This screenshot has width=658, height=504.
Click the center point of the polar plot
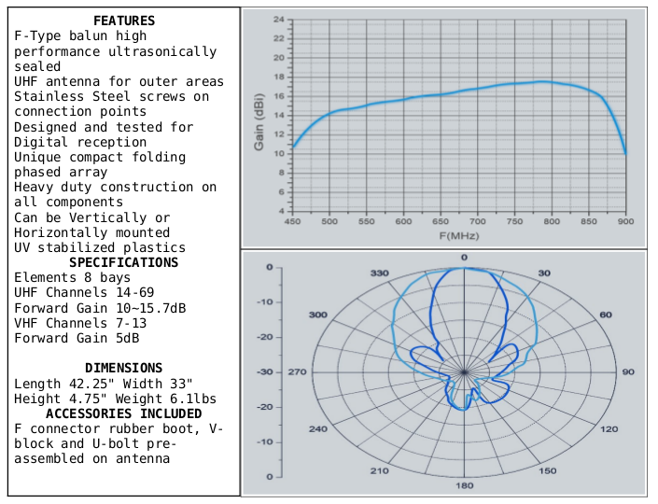click(464, 372)
